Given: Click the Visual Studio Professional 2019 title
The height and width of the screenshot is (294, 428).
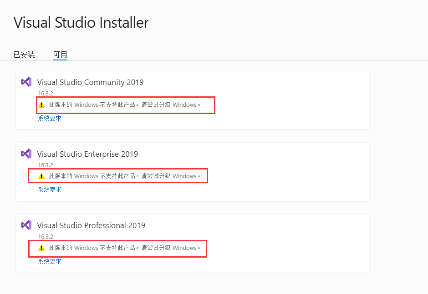Looking at the screenshot, I should (x=91, y=225).
